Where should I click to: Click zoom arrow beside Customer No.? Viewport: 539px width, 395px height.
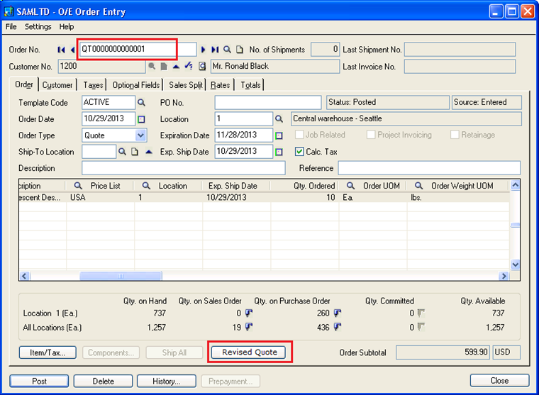coord(176,67)
